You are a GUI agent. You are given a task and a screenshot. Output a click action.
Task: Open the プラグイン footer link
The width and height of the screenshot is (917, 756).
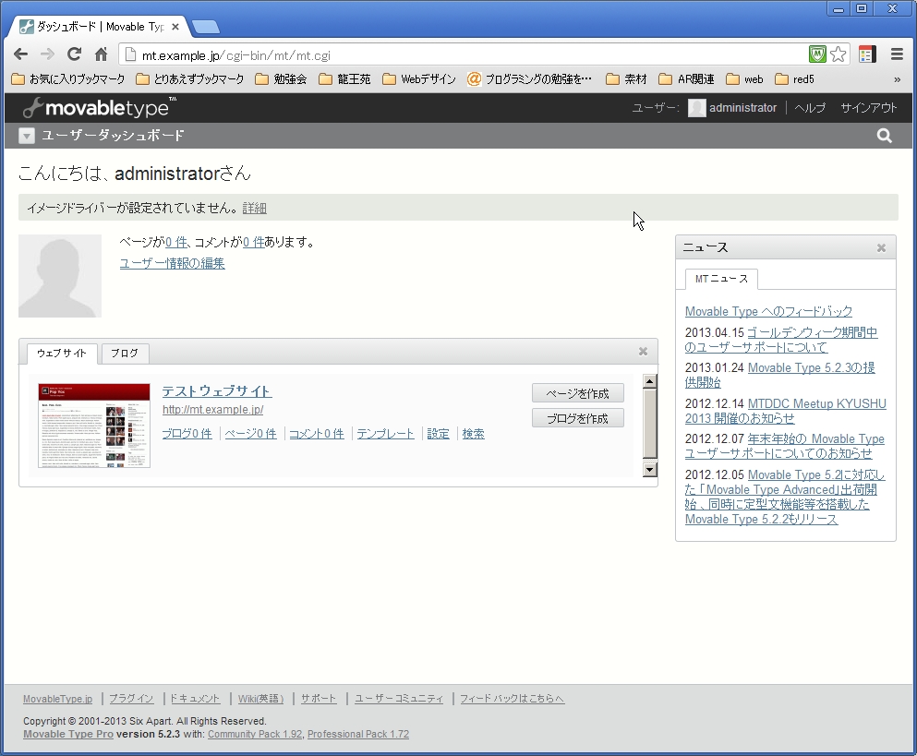pos(131,699)
